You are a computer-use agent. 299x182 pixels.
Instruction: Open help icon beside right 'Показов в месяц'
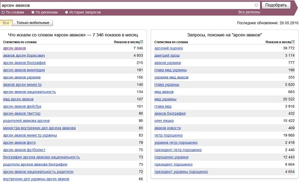[x=294, y=42]
